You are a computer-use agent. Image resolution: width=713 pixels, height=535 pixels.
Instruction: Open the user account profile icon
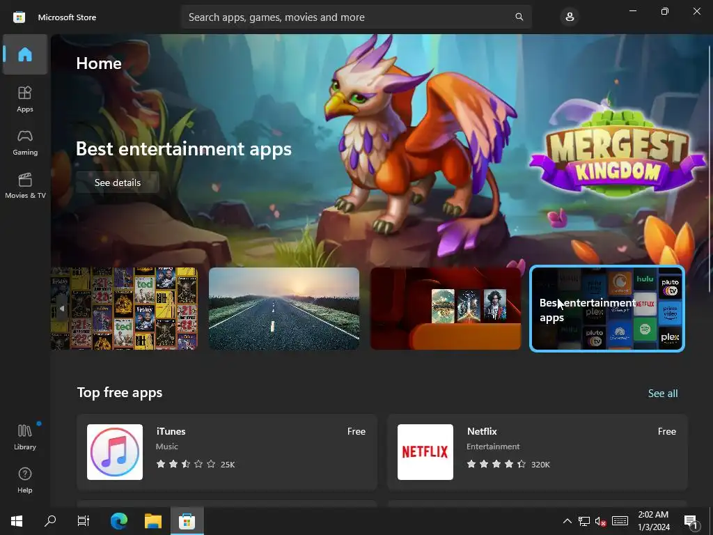[x=570, y=17]
